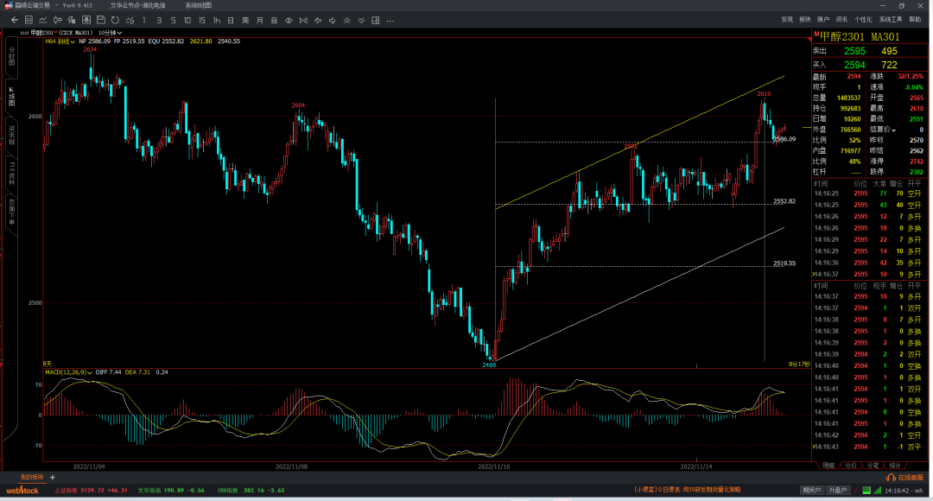Select the 1h period button
Image resolution: width=933 pixels, height=501 pixels.
(217, 20)
